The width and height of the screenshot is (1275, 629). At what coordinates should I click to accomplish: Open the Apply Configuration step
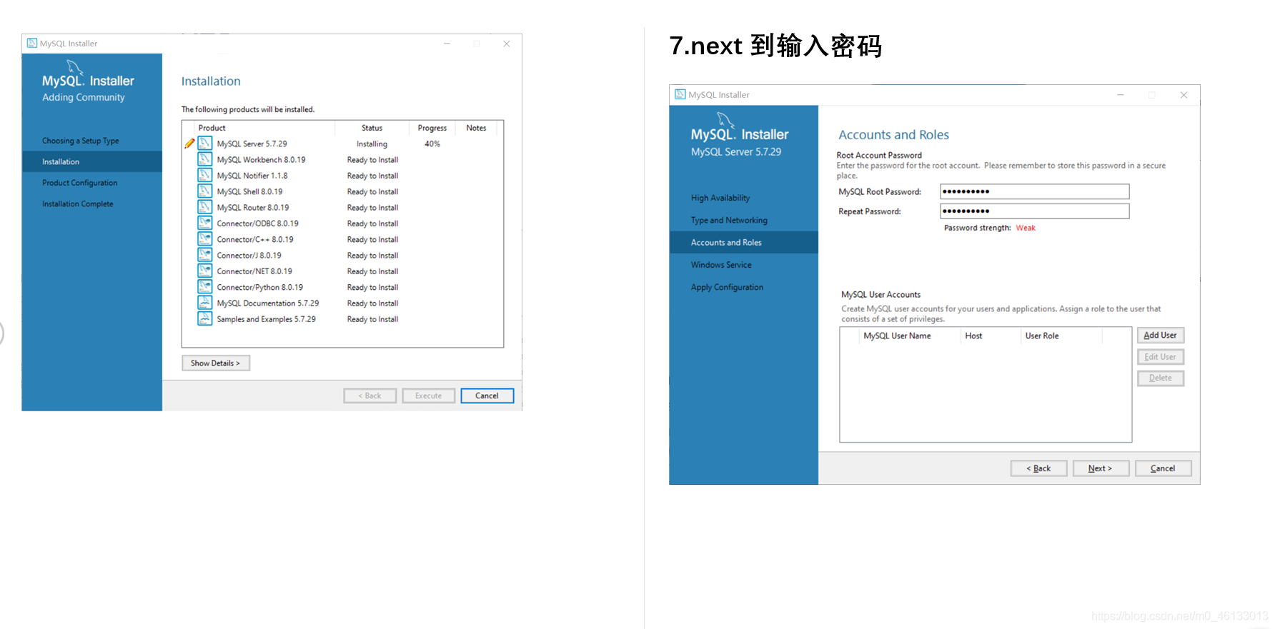(727, 287)
